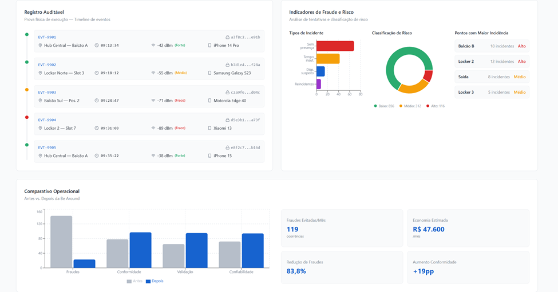Click the phone icon beside iPhone 14 Pro

(209, 46)
